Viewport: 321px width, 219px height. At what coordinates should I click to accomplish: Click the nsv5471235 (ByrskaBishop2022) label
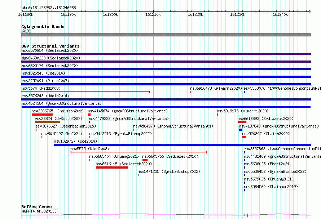tap(169, 171)
